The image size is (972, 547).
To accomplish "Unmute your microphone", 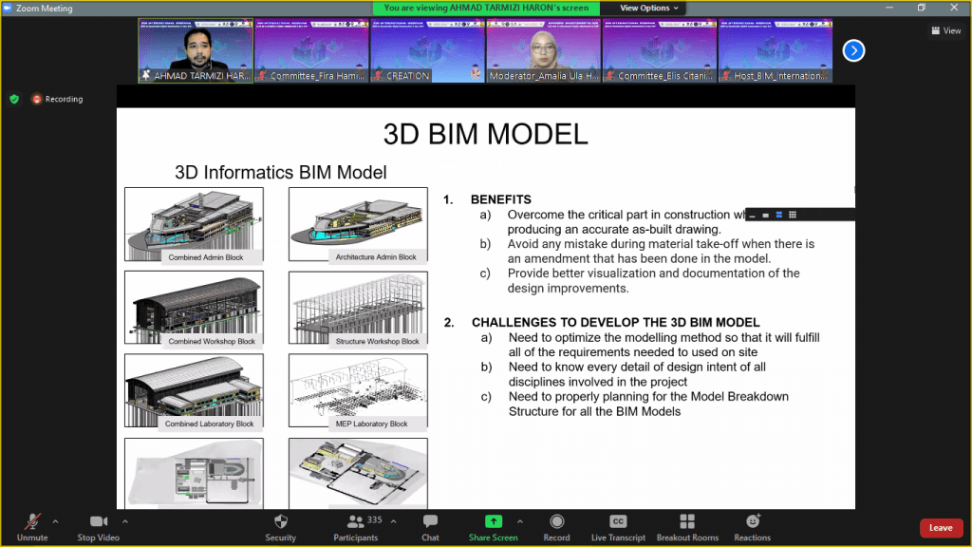I will pyautogui.click(x=31, y=525).
